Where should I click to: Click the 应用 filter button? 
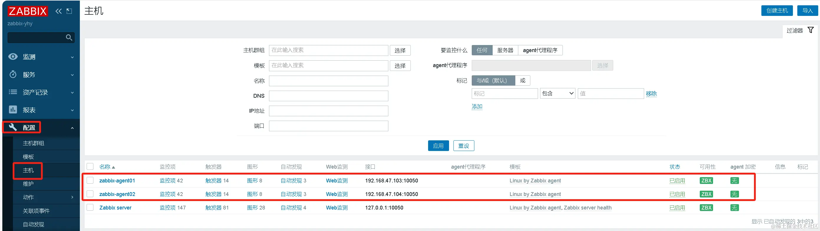tap(438, 146)
